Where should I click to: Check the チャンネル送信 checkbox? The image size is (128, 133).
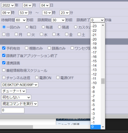coord(4,77)
